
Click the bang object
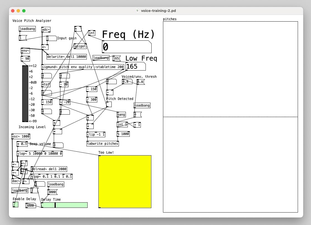click(x=121, y=115)
